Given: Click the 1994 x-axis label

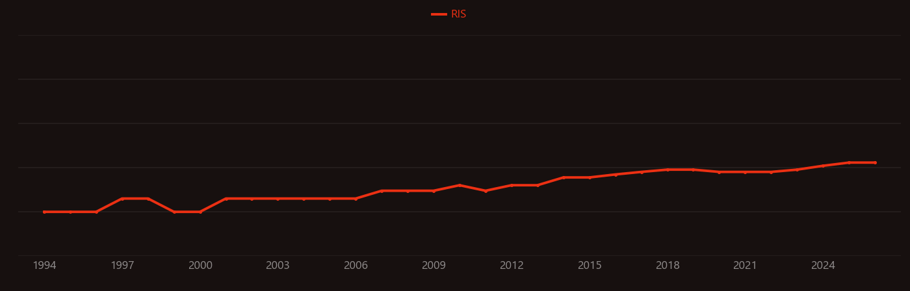Looking at the screenshot, I should [44, 266].
